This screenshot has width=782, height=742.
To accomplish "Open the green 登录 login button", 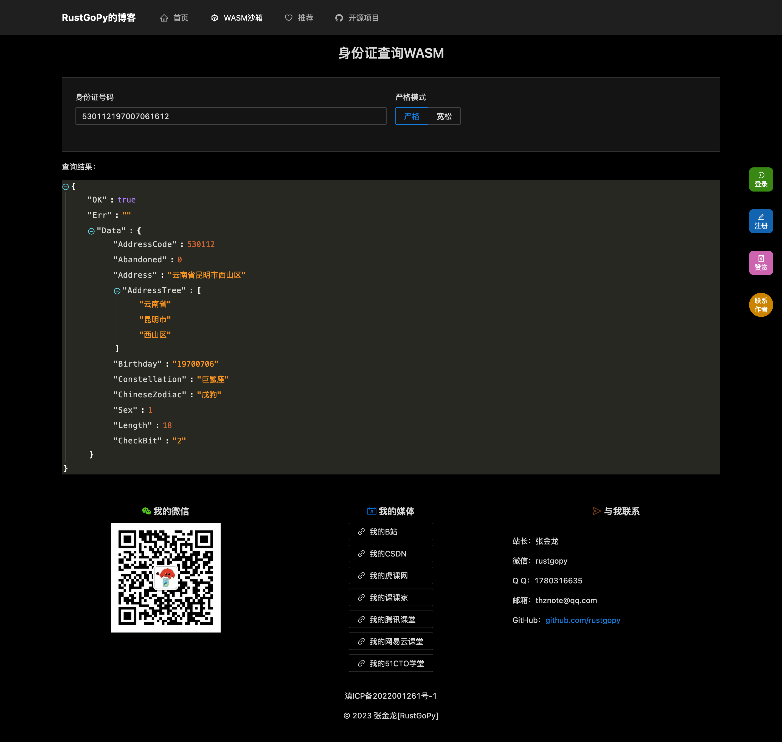I will pyautogui.click(x=761, y=179).
